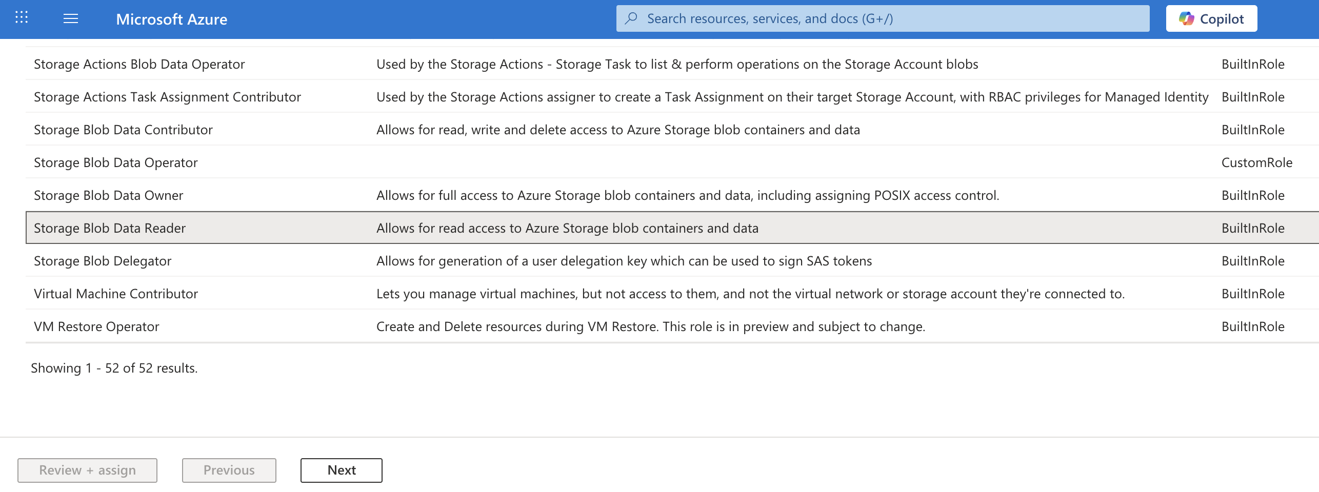Click the Next button
1319x492 pixels.
pos(342,470)
